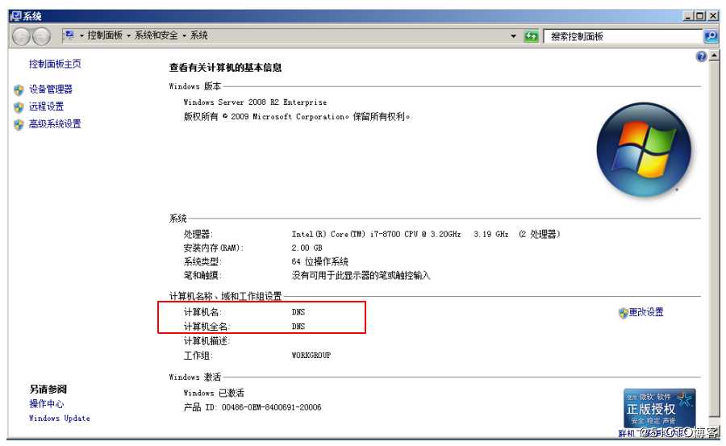Click the computer icon in address bar
Viewport: 726px width, 446px height.
tap(69, 35)
